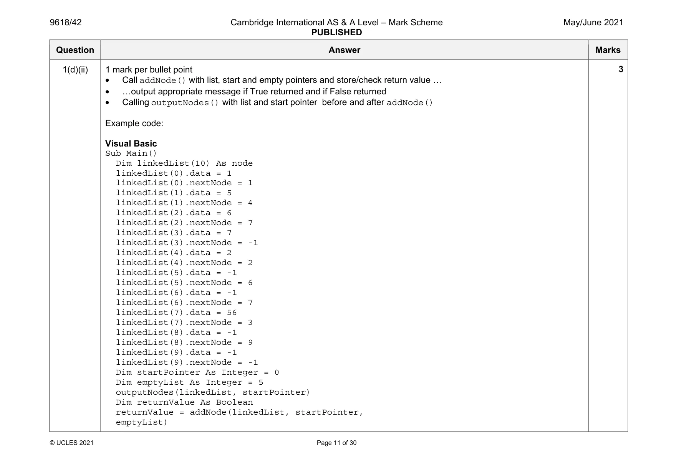Click the 'Dim linkedList(10) As node' line
This screenshot has height=476, width=674.
click(x=184, y=163)
